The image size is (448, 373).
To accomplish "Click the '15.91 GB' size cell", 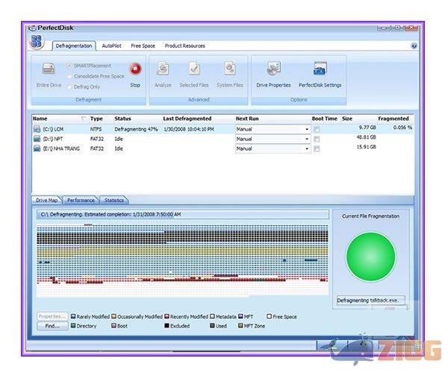I will [x=366, y=147].
